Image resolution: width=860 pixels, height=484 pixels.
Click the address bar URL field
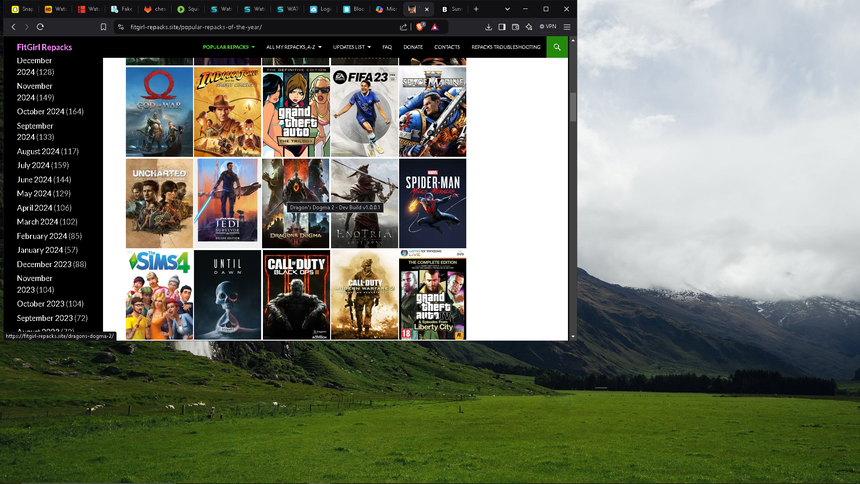[x=262, y=27]
